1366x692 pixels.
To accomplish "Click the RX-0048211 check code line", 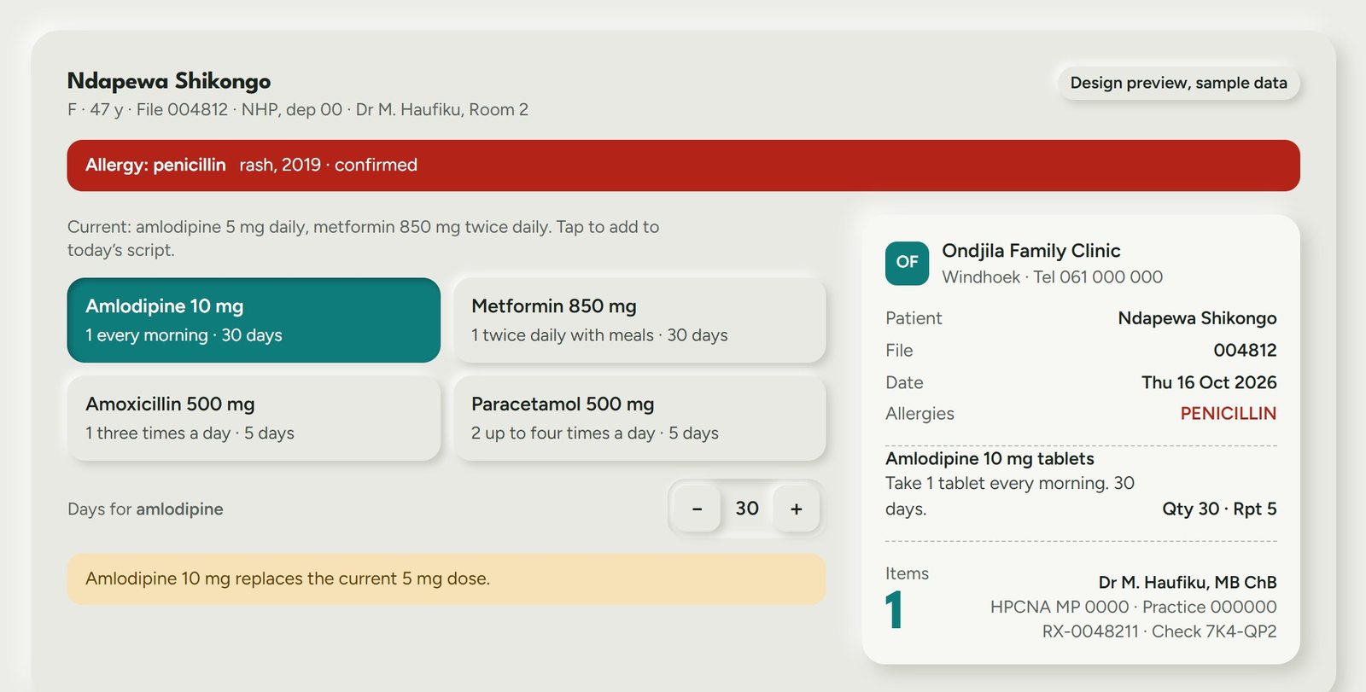I will pyautogui.click(x=1159, y=632).
